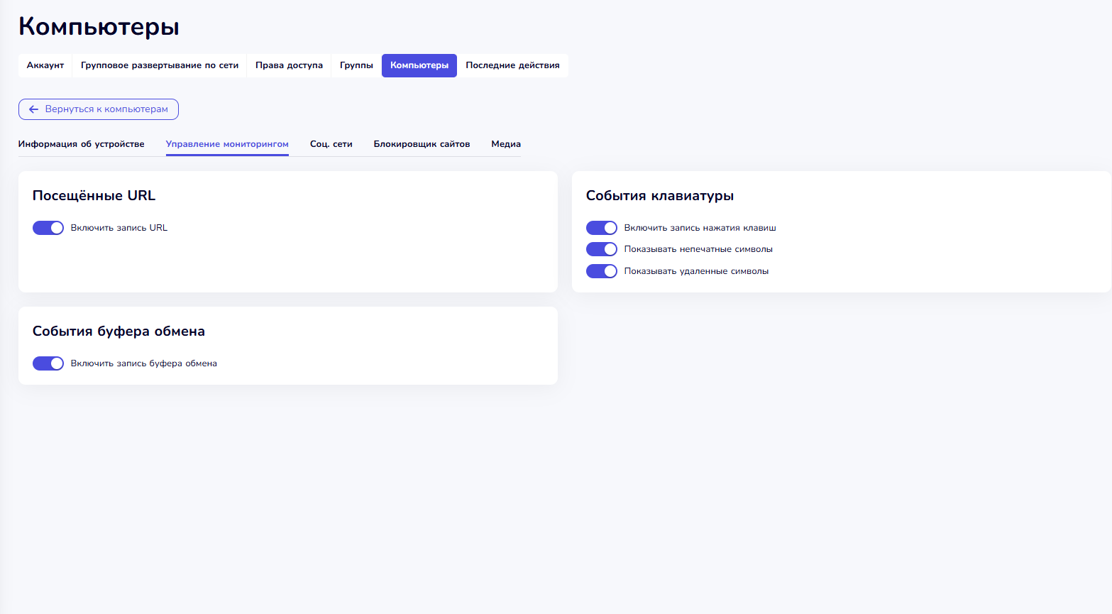Click the active Компьютеры tab
Image resolution: width=1112 pixels, height=614 pixels.
[419, 65]
